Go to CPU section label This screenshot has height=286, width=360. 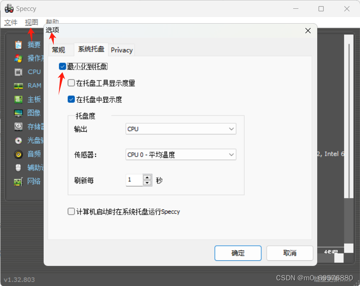click(x=34, y=72)
